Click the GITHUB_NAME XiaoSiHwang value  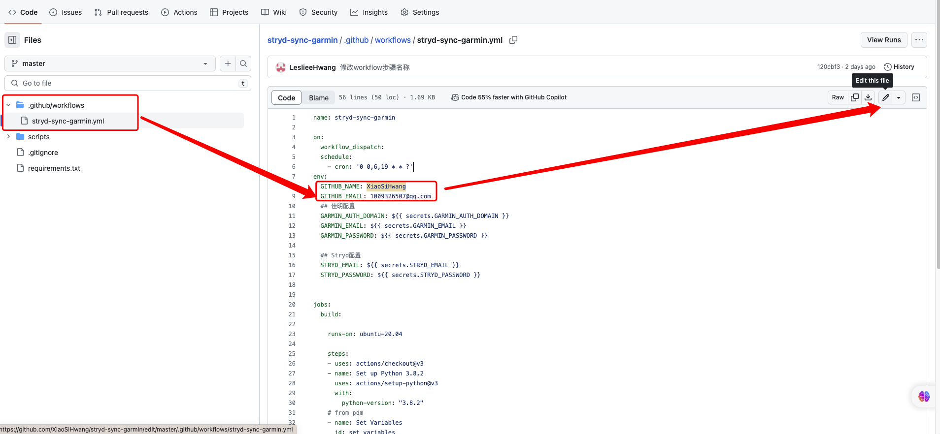386,186
